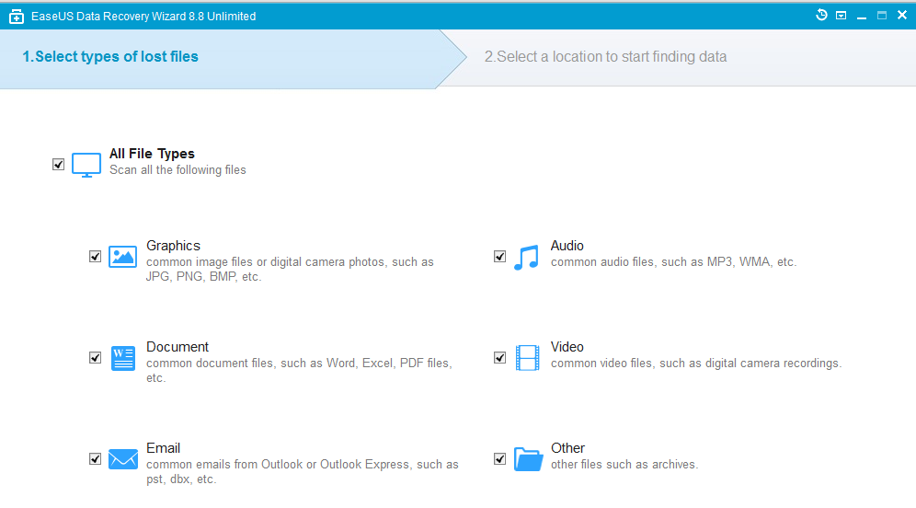Maximize the EaseUS window

point(882,16)
